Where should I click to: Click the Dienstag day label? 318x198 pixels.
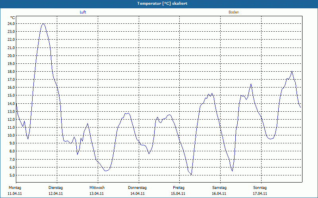56,188
